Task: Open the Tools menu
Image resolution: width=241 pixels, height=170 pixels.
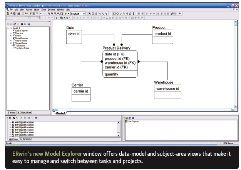Action: tap(44, 10)
